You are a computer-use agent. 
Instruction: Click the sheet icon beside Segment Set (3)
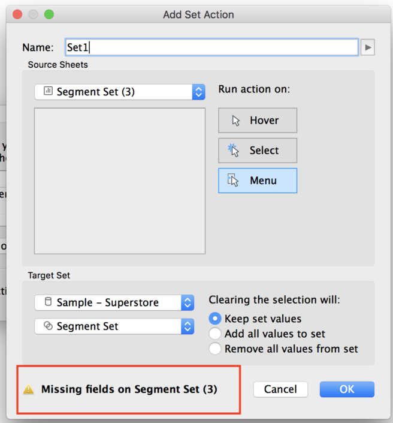(x=47, y=92)
